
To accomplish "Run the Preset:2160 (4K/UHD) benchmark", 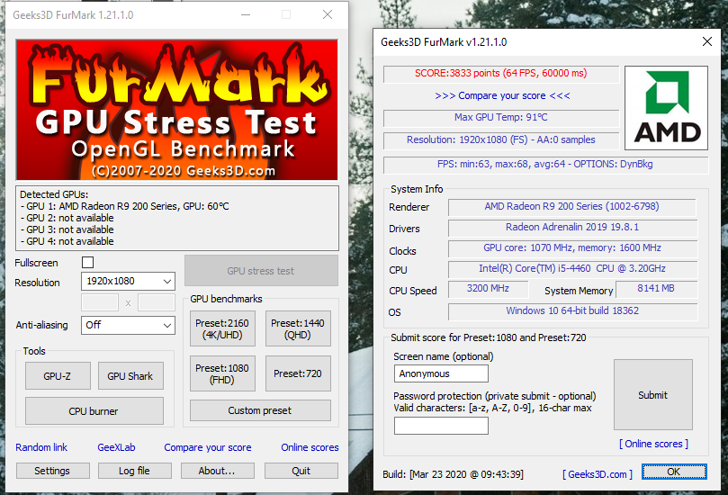I will [222, 328].
